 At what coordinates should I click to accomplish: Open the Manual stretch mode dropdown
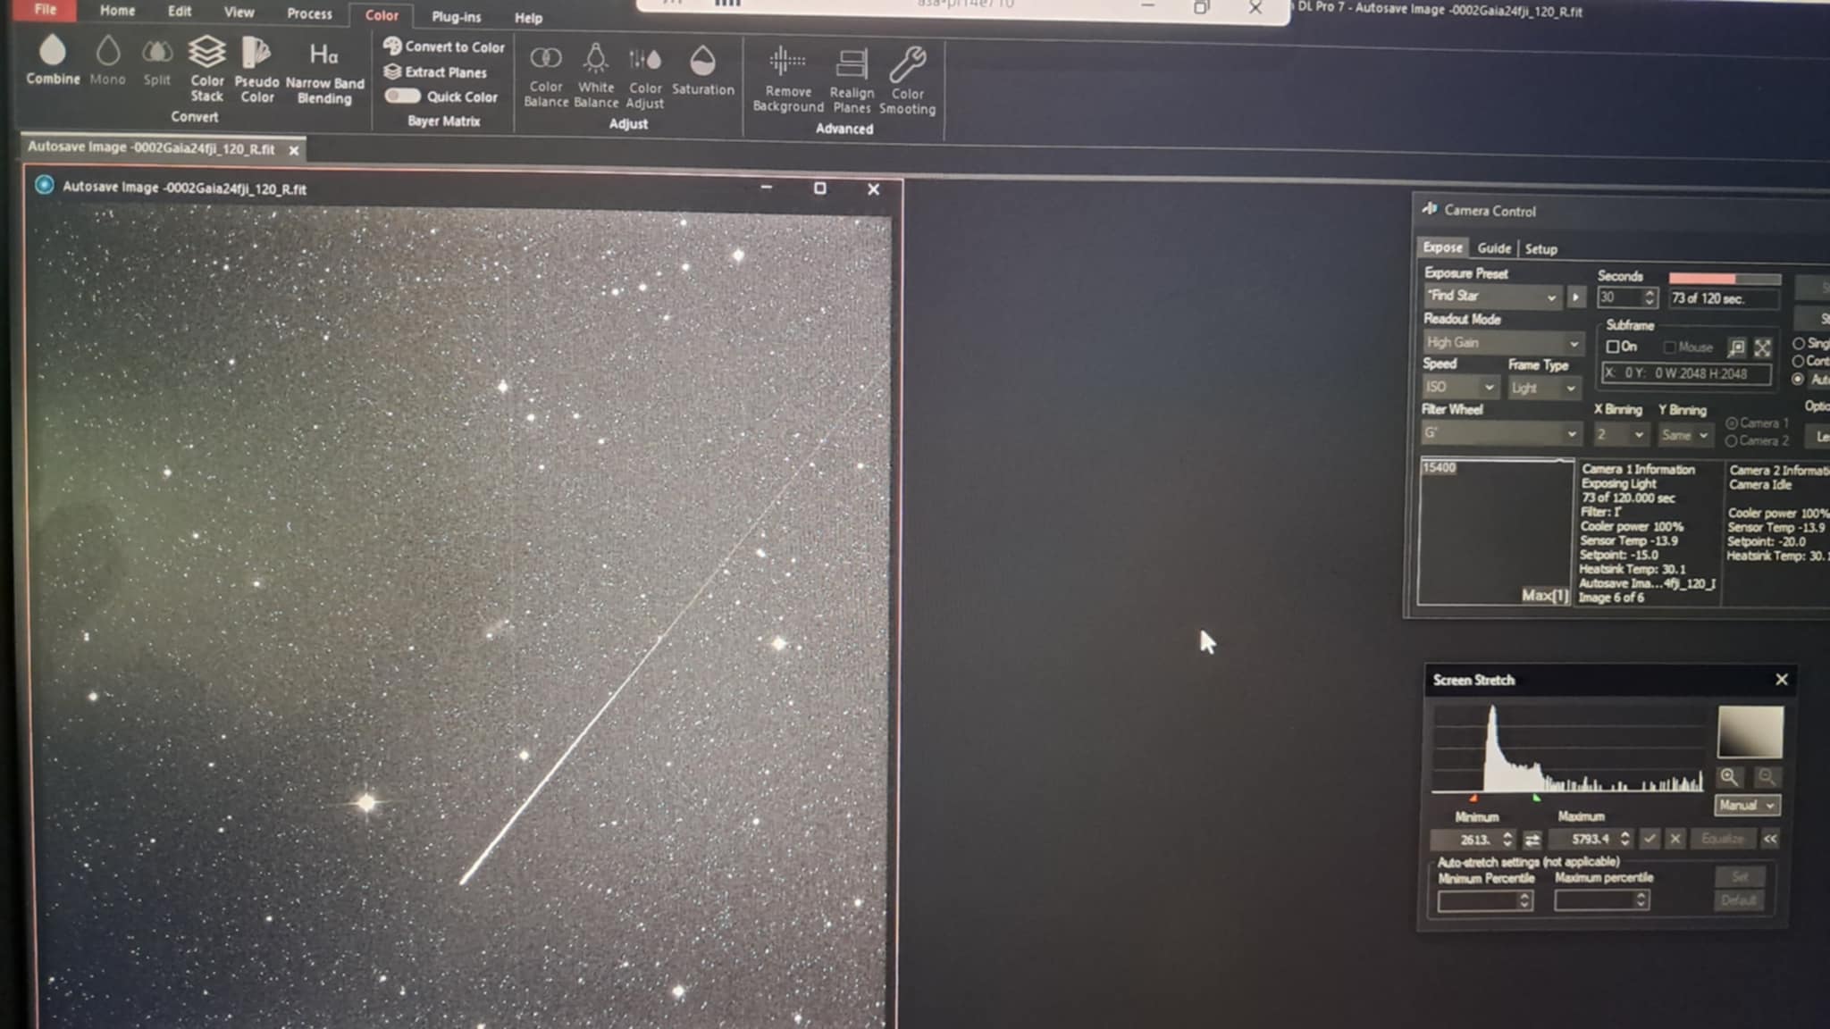point(1747,806)
